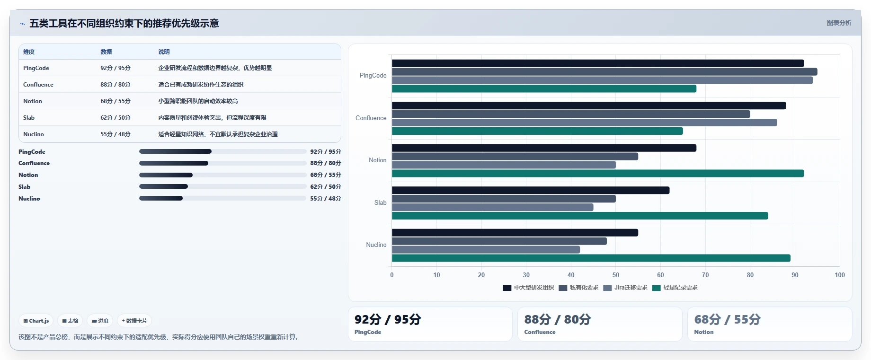The width and height of the screenshot is (871, 360).
Task: Click the PingCode 92分 / 95分 data card
Action: coord(430,324)
